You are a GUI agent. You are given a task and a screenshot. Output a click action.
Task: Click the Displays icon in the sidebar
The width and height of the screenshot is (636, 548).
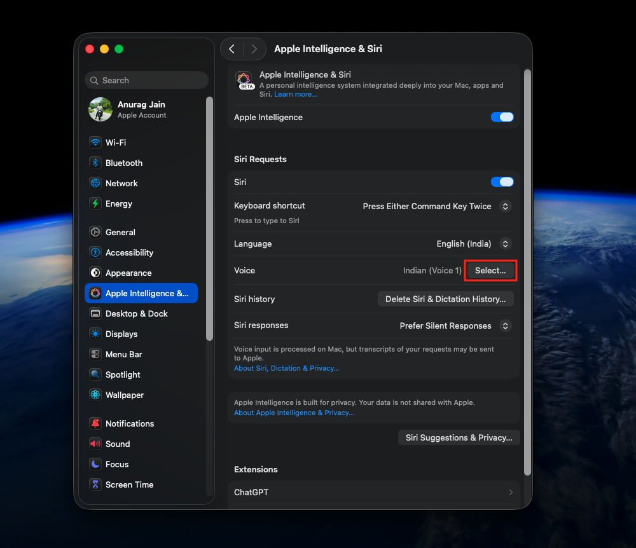pyautogui.click(x=95, y=334)
